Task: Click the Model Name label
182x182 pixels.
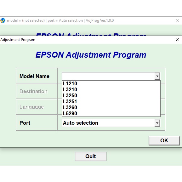Action: pos(34,76)
